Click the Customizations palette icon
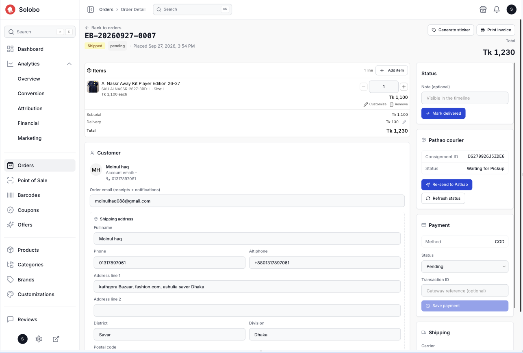 [11, 294]
